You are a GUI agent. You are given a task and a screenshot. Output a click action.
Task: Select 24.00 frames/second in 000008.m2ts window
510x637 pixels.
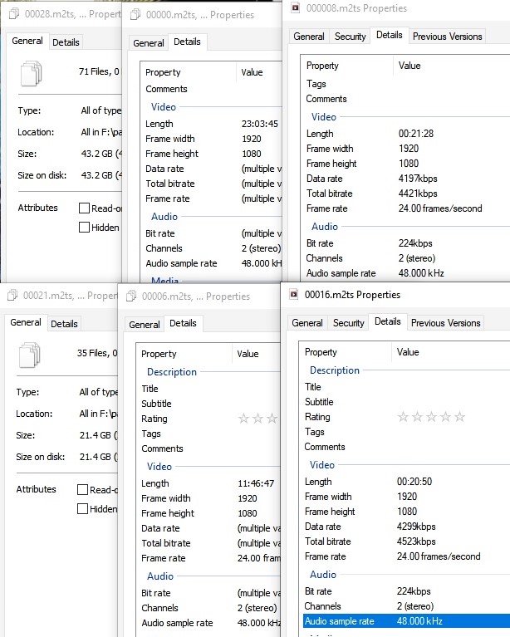440,208
